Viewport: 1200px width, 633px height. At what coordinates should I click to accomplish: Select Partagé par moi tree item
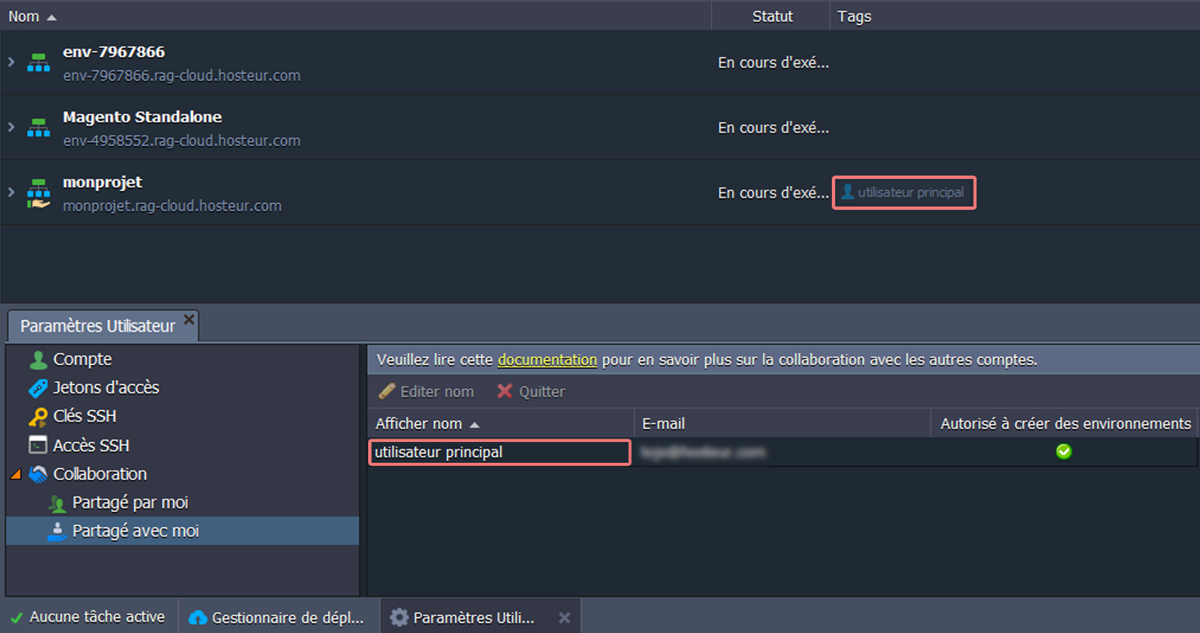[130, 503]
